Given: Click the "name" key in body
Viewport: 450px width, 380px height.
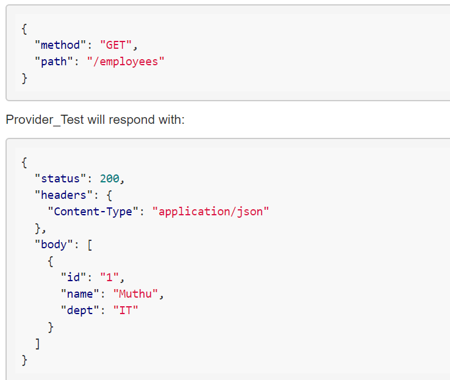Looking at the screenshot, I should 80,295.
